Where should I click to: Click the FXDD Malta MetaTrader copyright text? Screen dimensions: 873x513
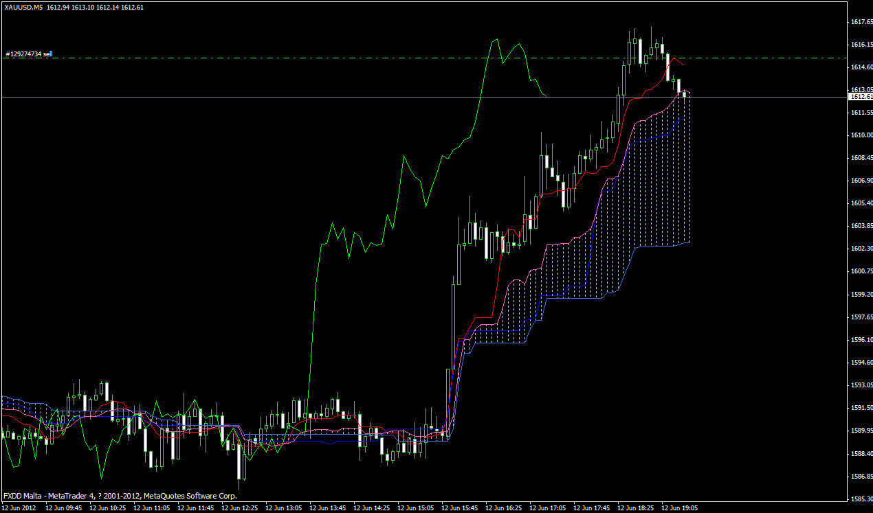[120, 496]
